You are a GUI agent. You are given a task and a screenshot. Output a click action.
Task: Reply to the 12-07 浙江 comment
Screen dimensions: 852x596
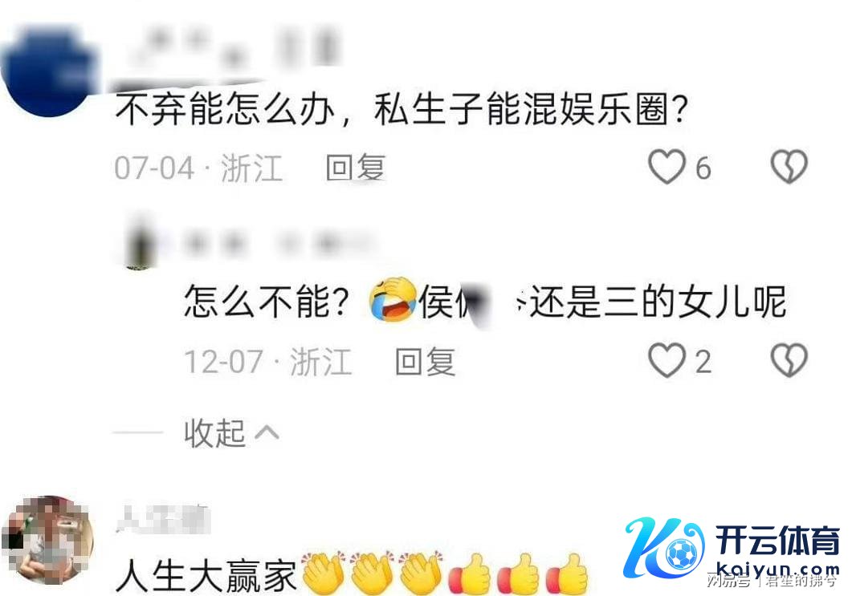(x=426, y=362)
